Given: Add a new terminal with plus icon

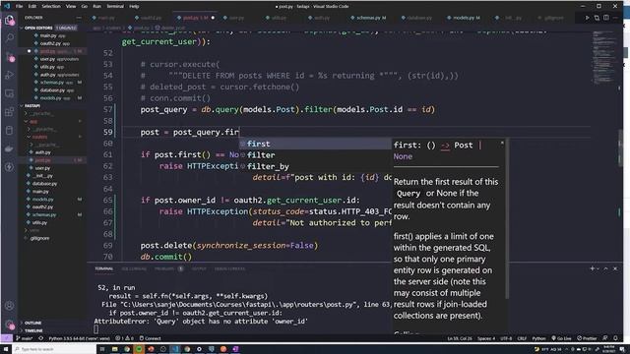Looking at the screenshot, I should pos(592,268).
